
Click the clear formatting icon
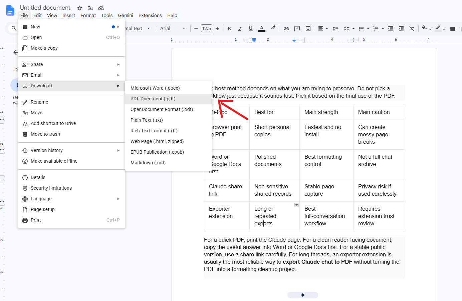pos(412,28)
